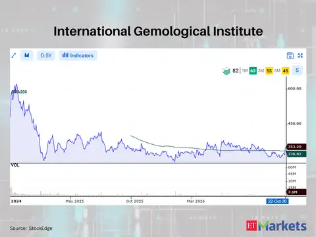Click the May 2025 axis label
This screenshot has width=316, height=237.
coord(74,201)
